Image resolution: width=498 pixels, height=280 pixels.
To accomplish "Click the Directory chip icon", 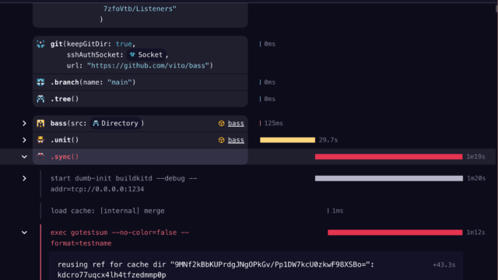I will click(x=96, y=123).
